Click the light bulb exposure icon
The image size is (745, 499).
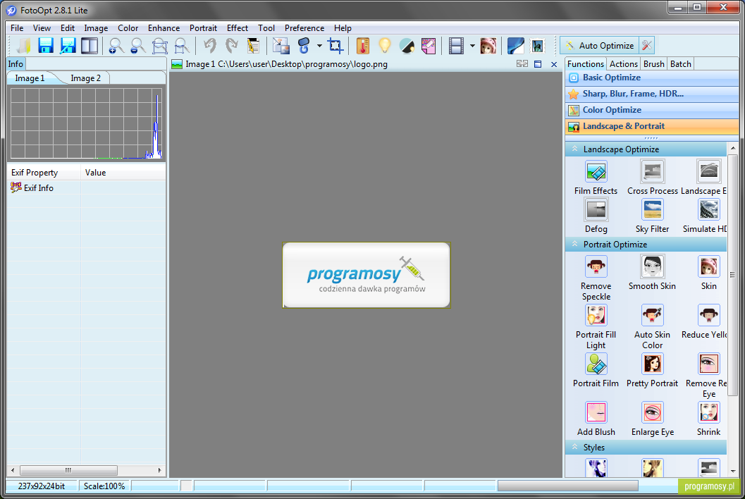384,46
